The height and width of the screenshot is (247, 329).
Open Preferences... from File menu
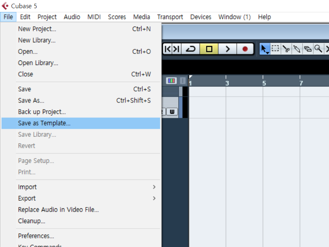[x=81, y=236]
